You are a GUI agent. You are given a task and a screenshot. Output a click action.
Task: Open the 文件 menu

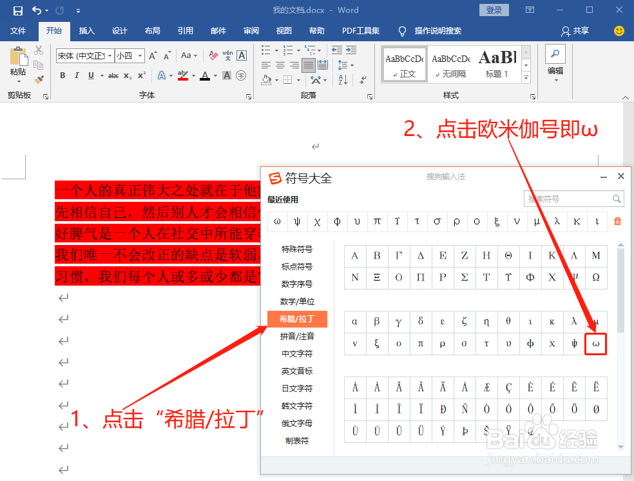click(18, 31)
